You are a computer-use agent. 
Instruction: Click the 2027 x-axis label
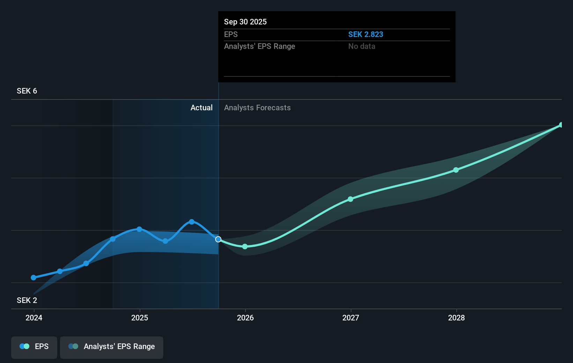pyautogui.click(x=351, y=318)
